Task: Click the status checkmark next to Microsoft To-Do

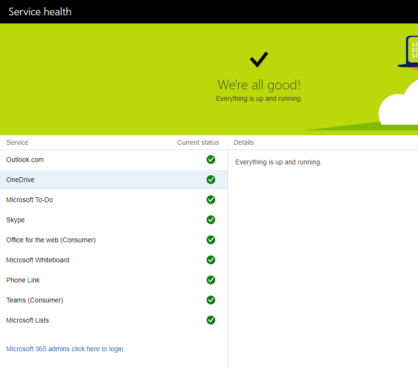Action: [x=210, y=200]
